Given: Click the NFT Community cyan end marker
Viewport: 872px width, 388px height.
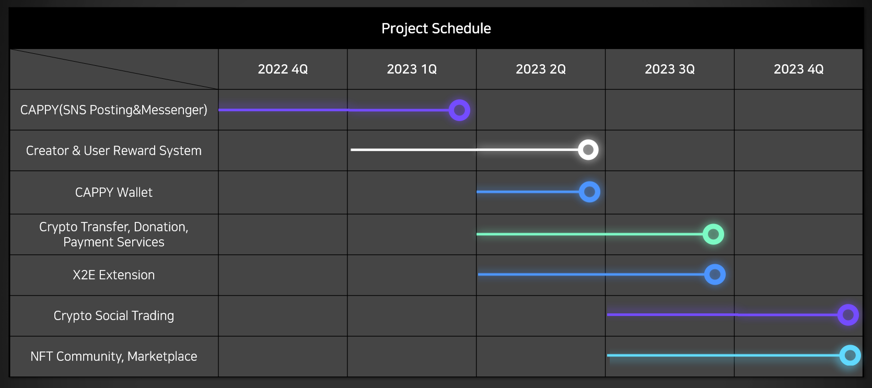Looking at the screenshot, I should (x=850, y=356).
